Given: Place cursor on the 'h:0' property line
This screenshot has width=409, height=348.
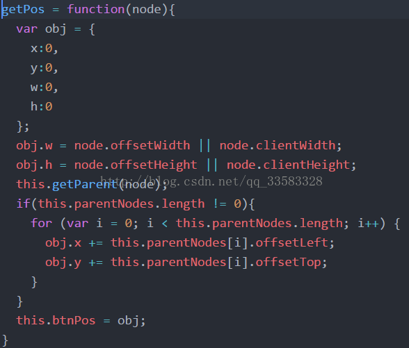Looking at the screenshot, I should click(42, 106).
